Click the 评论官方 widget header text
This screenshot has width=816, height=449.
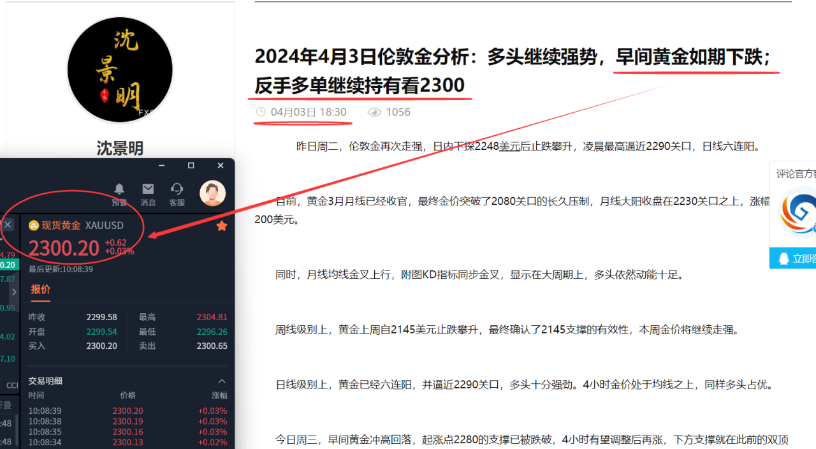pyautogui.click(x=796, y=173)
